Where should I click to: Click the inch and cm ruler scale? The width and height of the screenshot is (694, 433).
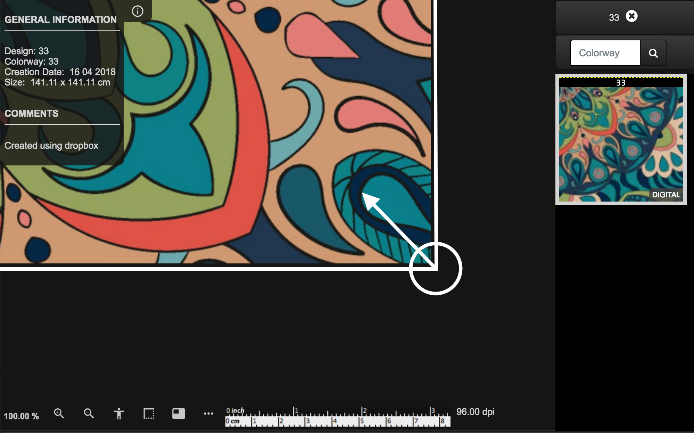coord(338,417)
